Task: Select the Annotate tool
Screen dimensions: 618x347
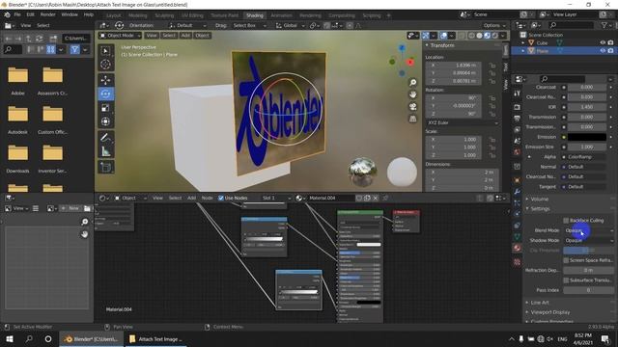Action: pyautogui.click(x=105, y=137)
